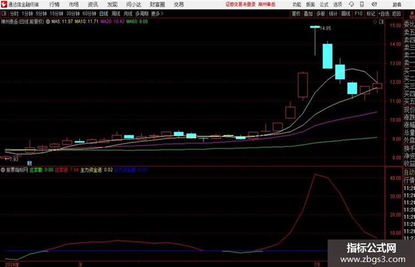Open the 公式 menu

tap(324, 4)
